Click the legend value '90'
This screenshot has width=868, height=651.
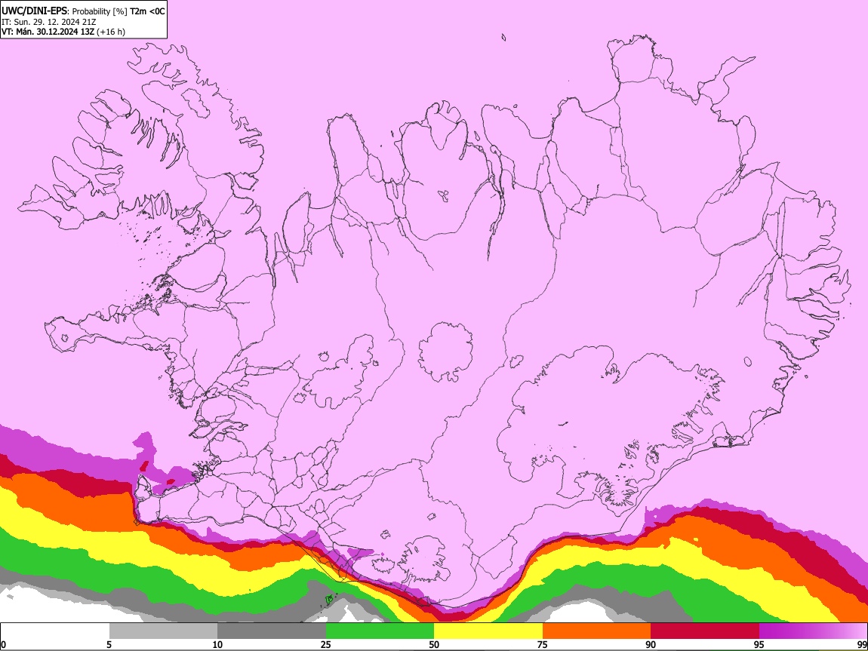[651, 645]
